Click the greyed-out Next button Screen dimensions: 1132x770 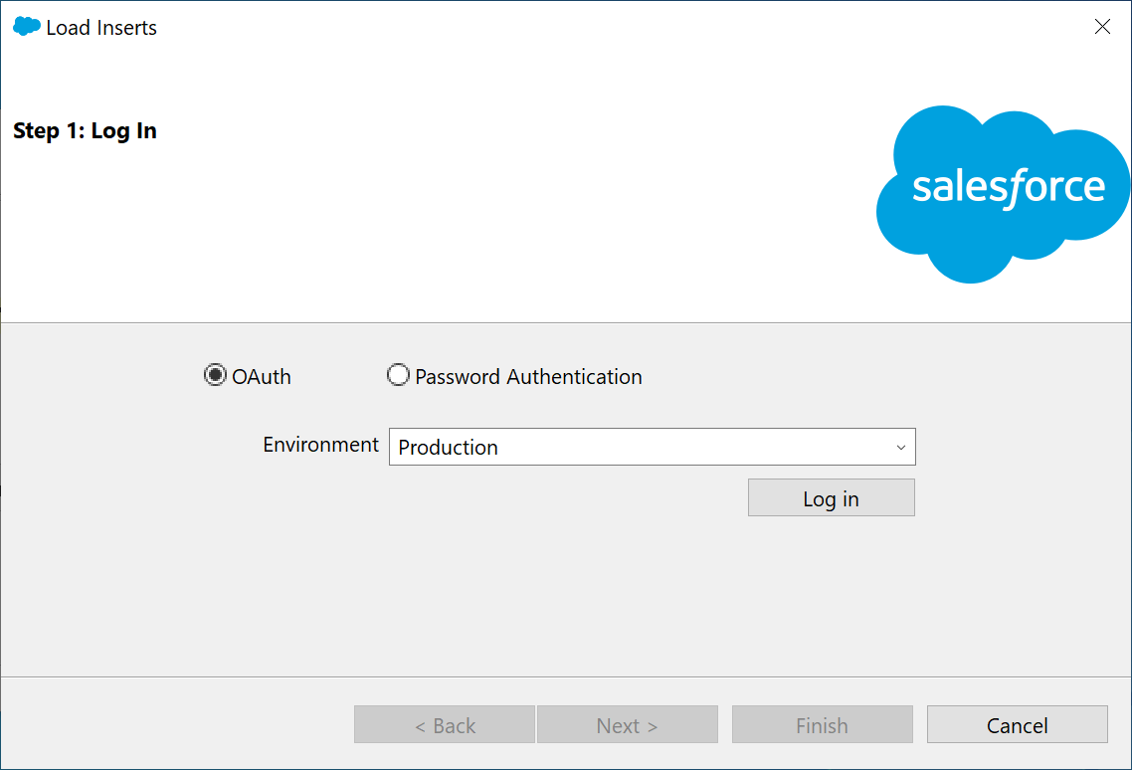click(627, 725)
